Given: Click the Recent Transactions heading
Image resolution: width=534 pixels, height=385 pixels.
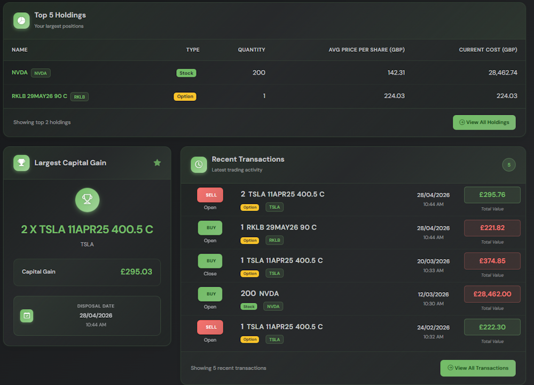Looking at the screenshot, I should 248,159.
